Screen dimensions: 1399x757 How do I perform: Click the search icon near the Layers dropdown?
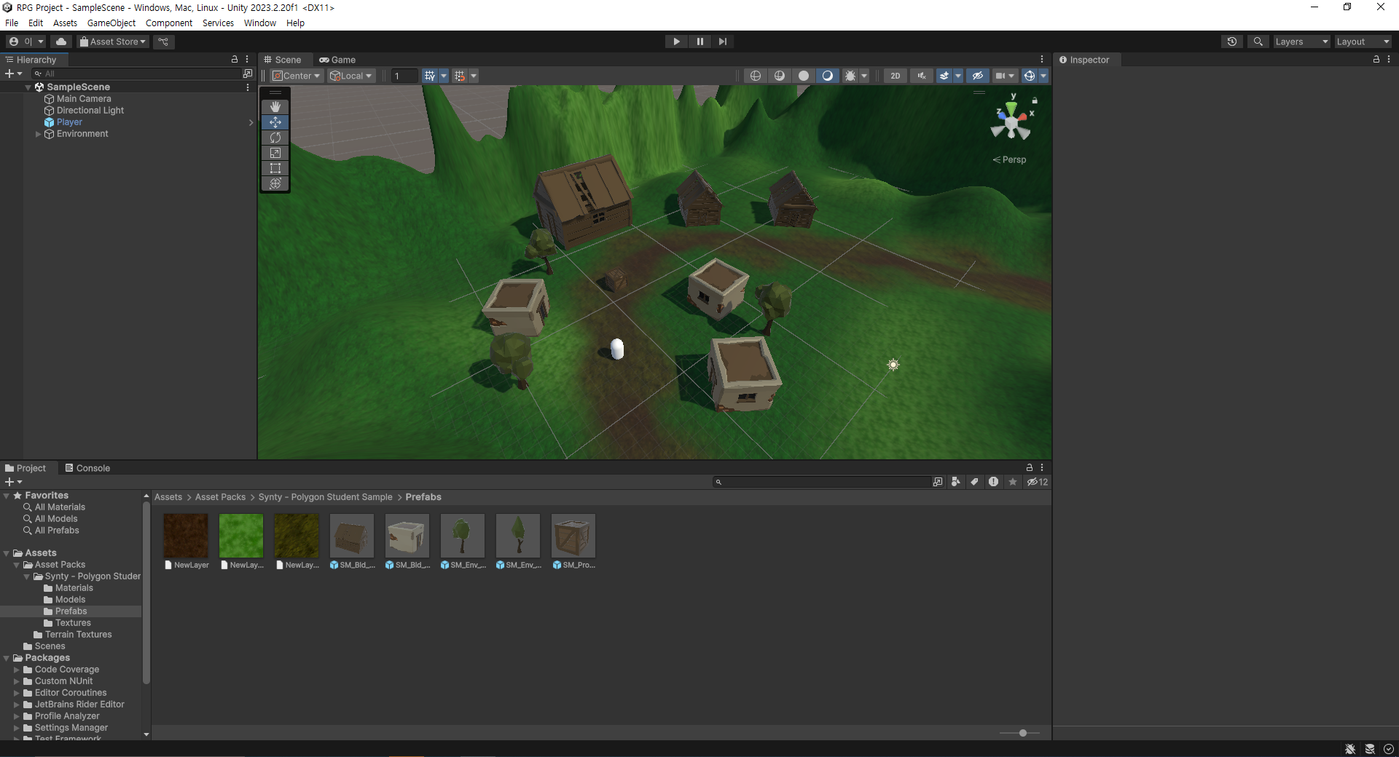point(1258,41)
